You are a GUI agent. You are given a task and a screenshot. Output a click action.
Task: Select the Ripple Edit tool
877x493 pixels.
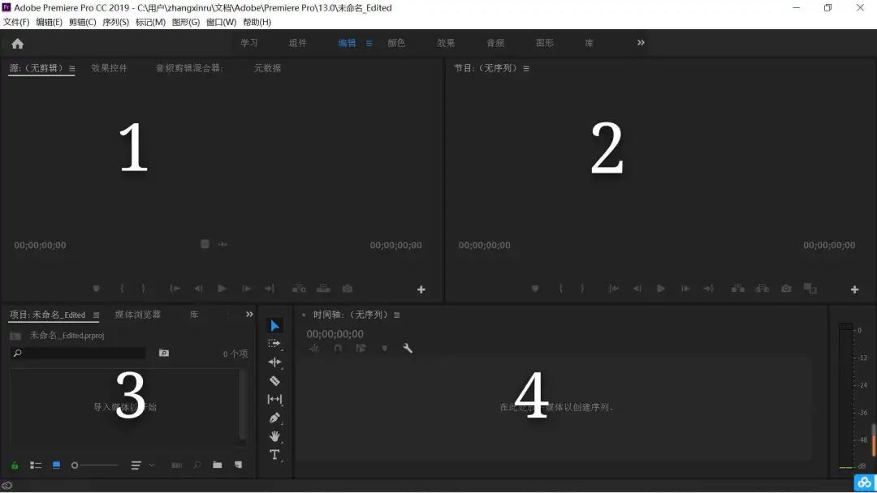point(274,362)
